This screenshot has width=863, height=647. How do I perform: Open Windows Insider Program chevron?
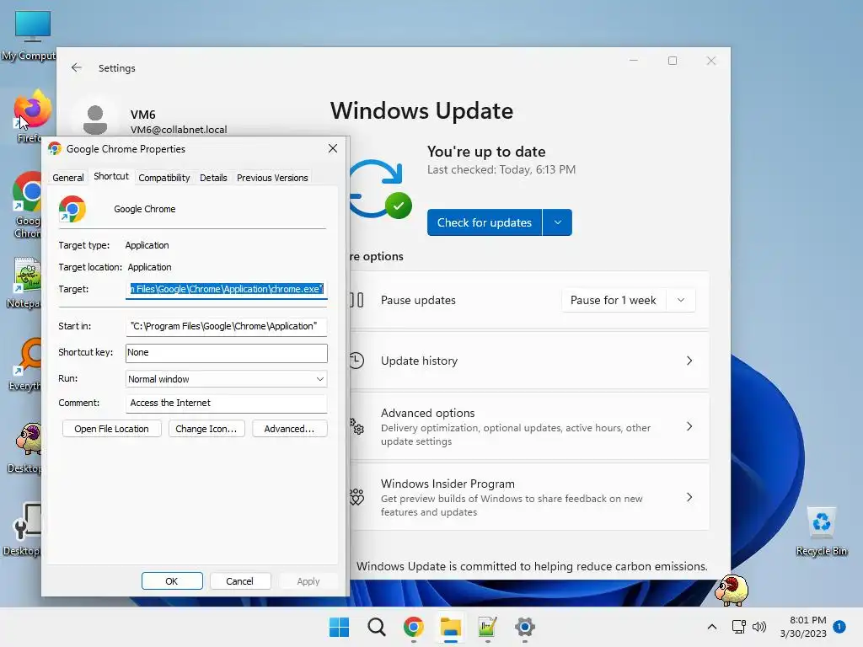(x=689, y=497)
